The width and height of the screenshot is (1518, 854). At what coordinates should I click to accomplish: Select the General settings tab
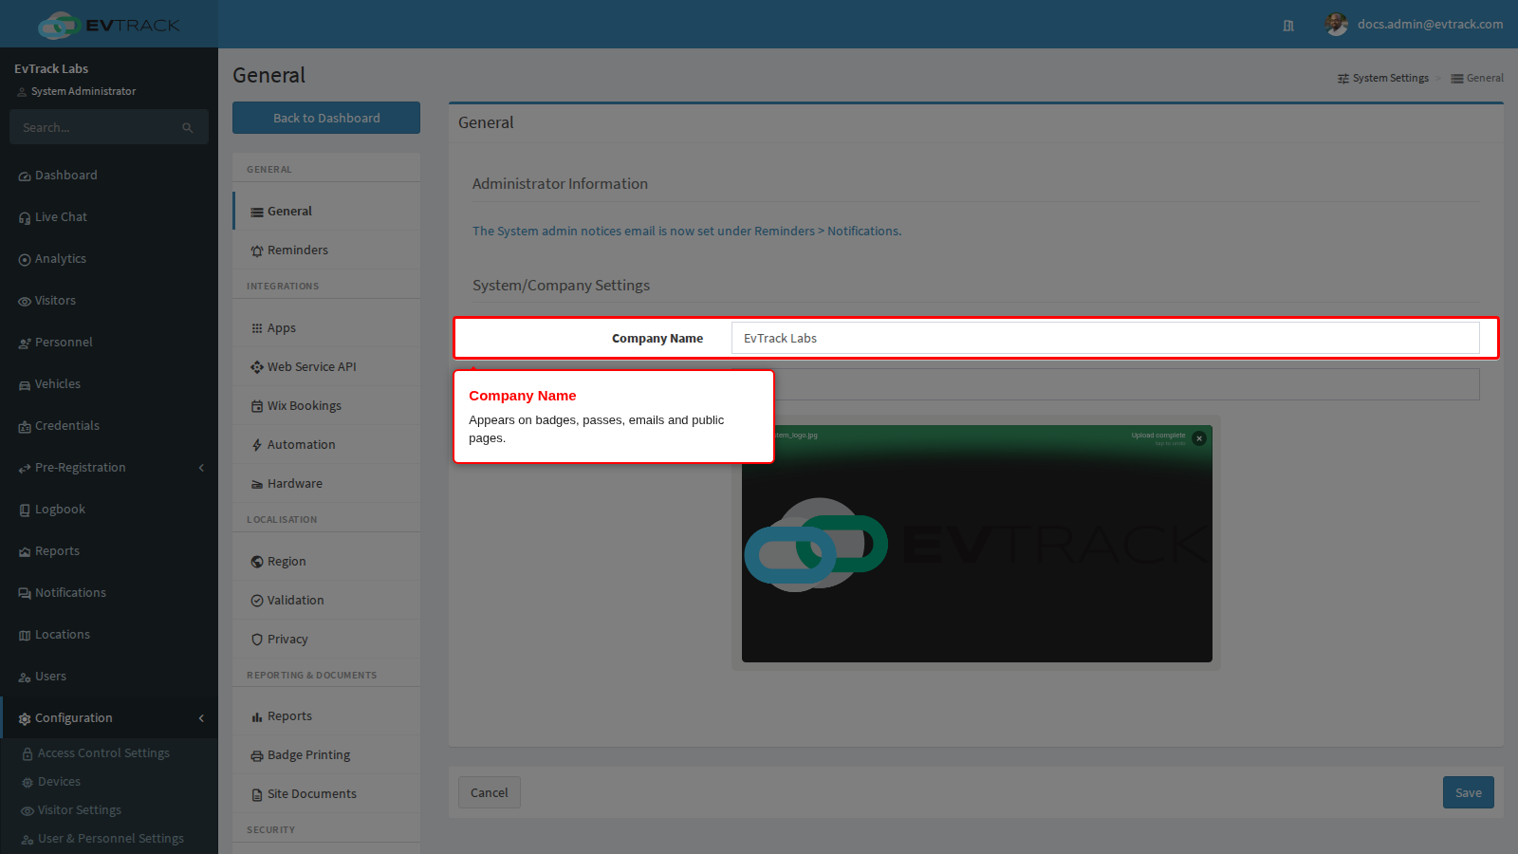click(x=326, y=212)
